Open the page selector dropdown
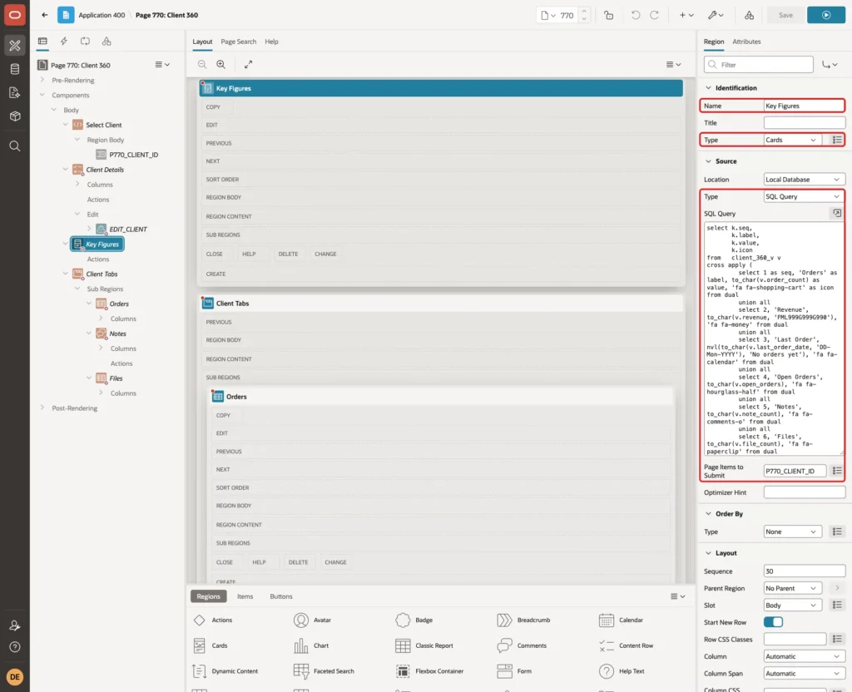Viewport: 852px width, 692px height. pyautogui.click(x=548, y=15)
